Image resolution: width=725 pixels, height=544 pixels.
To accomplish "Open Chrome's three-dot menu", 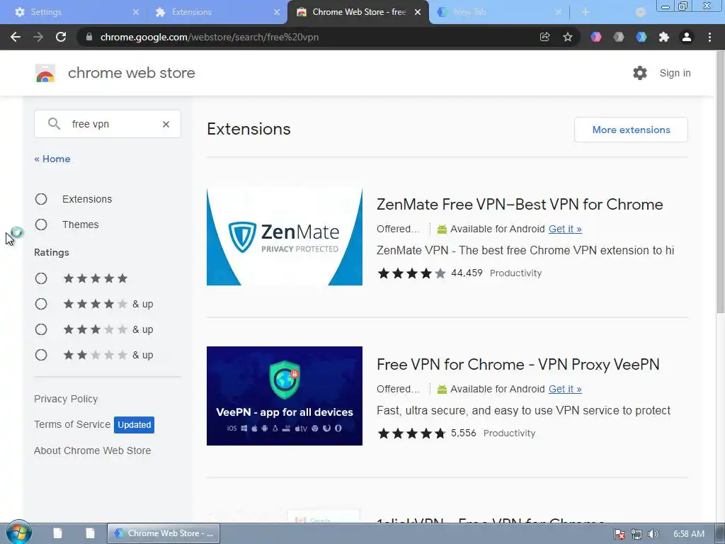I will (x=709, y=37).
